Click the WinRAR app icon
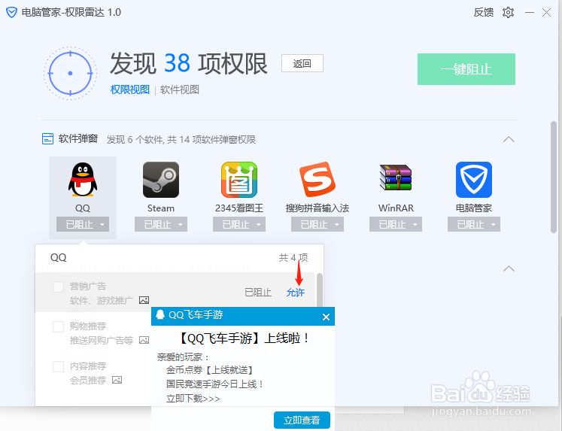The width and height of the screenshot is (562, 431). coord(396,178)
